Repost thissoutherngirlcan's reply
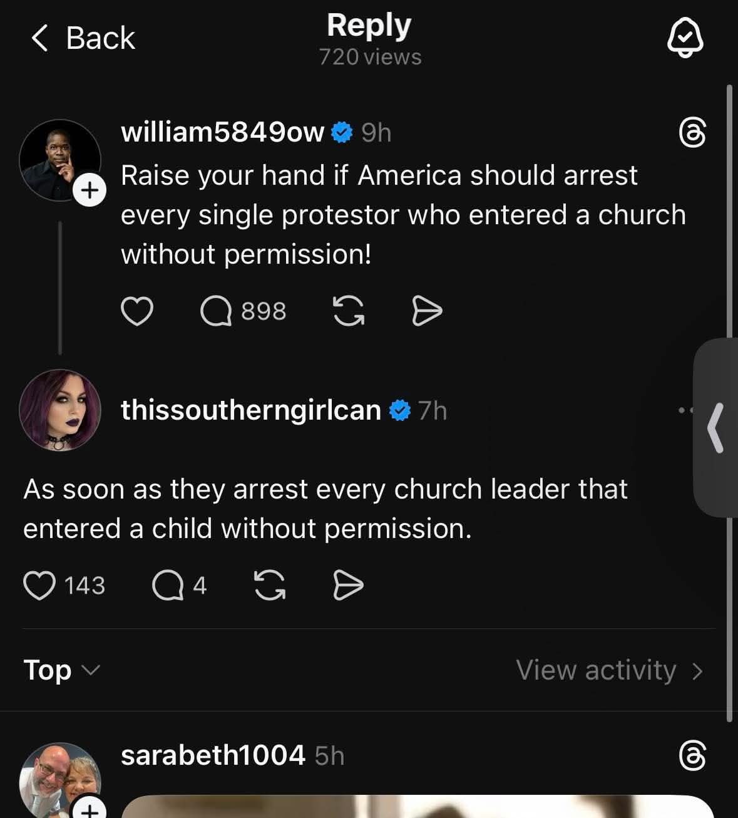Screen dimensions: 738x818 coord(269,586)
